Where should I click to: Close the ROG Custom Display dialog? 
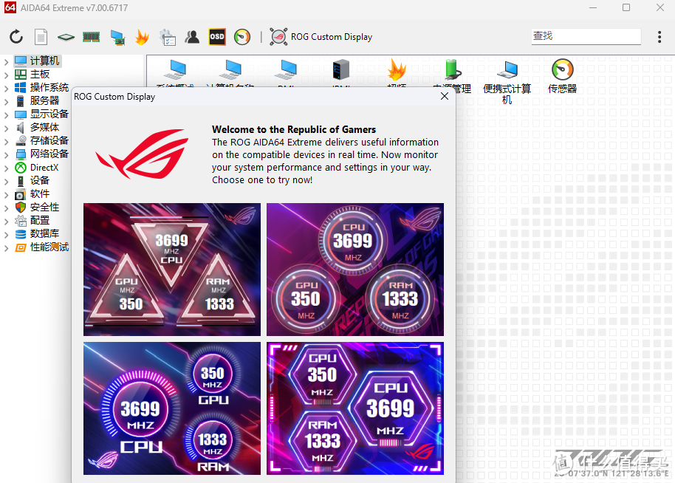coord(445,97)
